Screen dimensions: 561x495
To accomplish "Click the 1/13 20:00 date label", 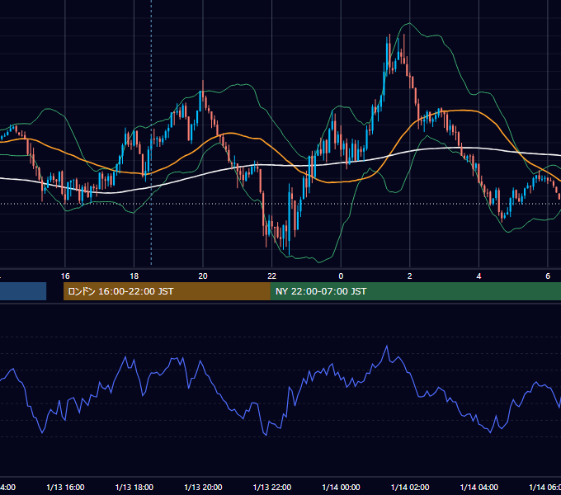I will [x=203, y=487].
